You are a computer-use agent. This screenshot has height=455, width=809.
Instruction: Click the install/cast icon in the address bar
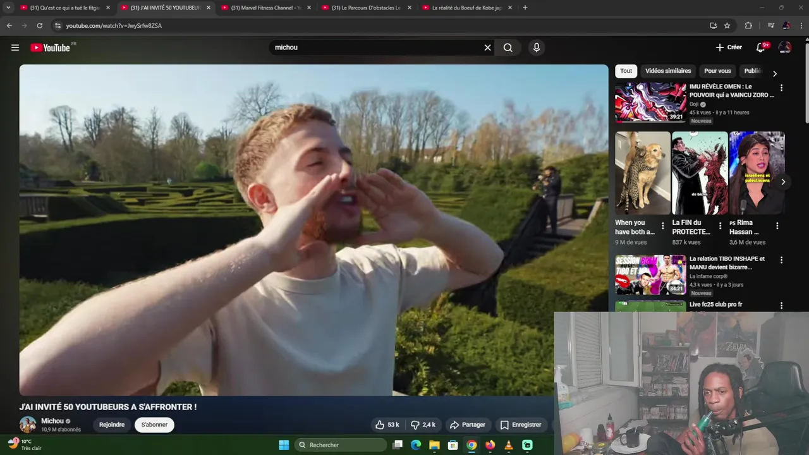click(713, 25)
